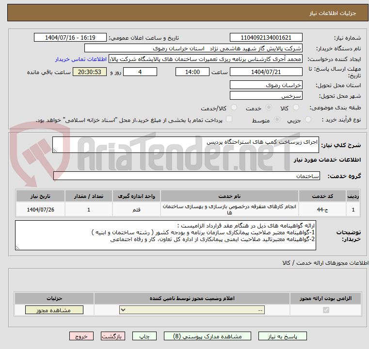Click اطلاعات مجوزهای ارائه خدمت / کالا heading
Image resolution: width=369 pixels, height=349 pixels.
325,263
